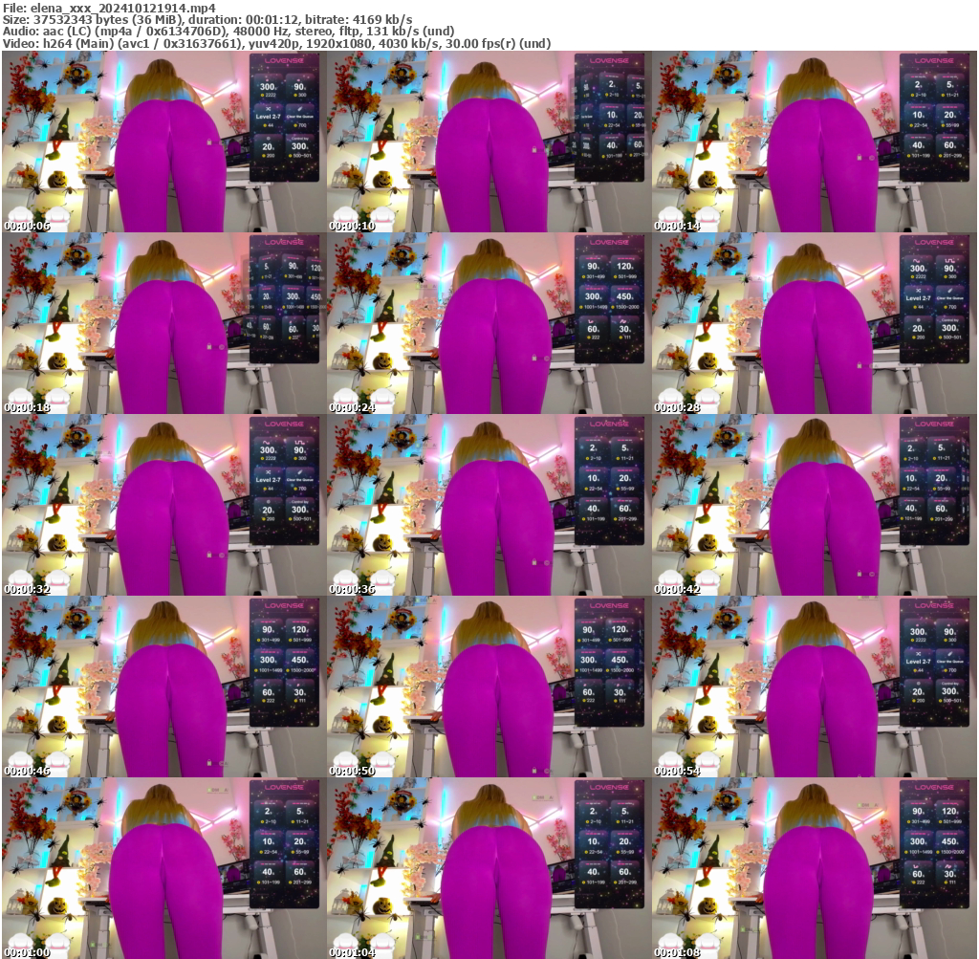Open the 10-token level tile for 22-54
The width and height of the screenshot is (979, 959).
click(920, 113)
